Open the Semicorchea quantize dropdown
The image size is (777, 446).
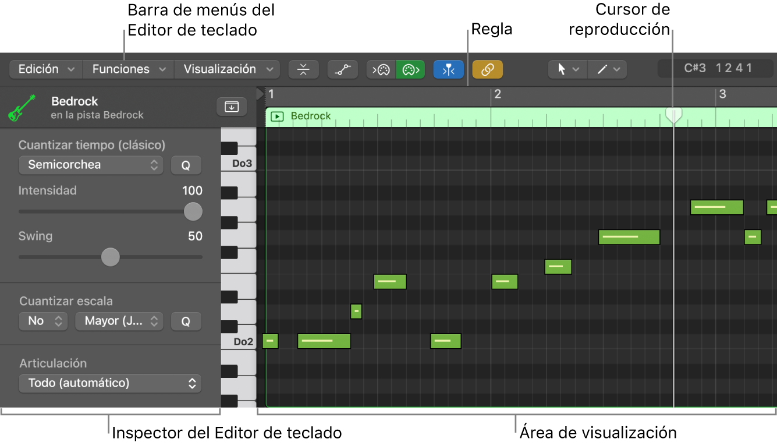(x=90, y=165)
